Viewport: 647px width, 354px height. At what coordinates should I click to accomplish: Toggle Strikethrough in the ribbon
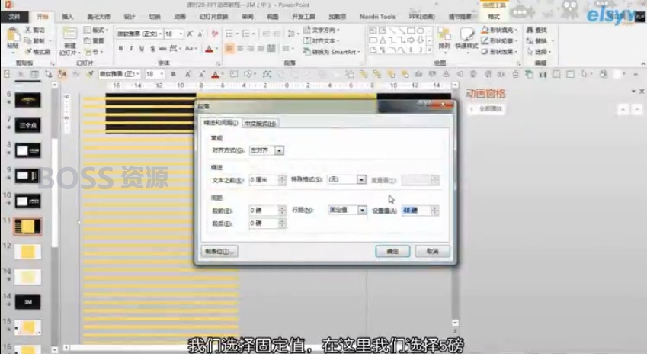pyautogui.click(x=163, y=48)
